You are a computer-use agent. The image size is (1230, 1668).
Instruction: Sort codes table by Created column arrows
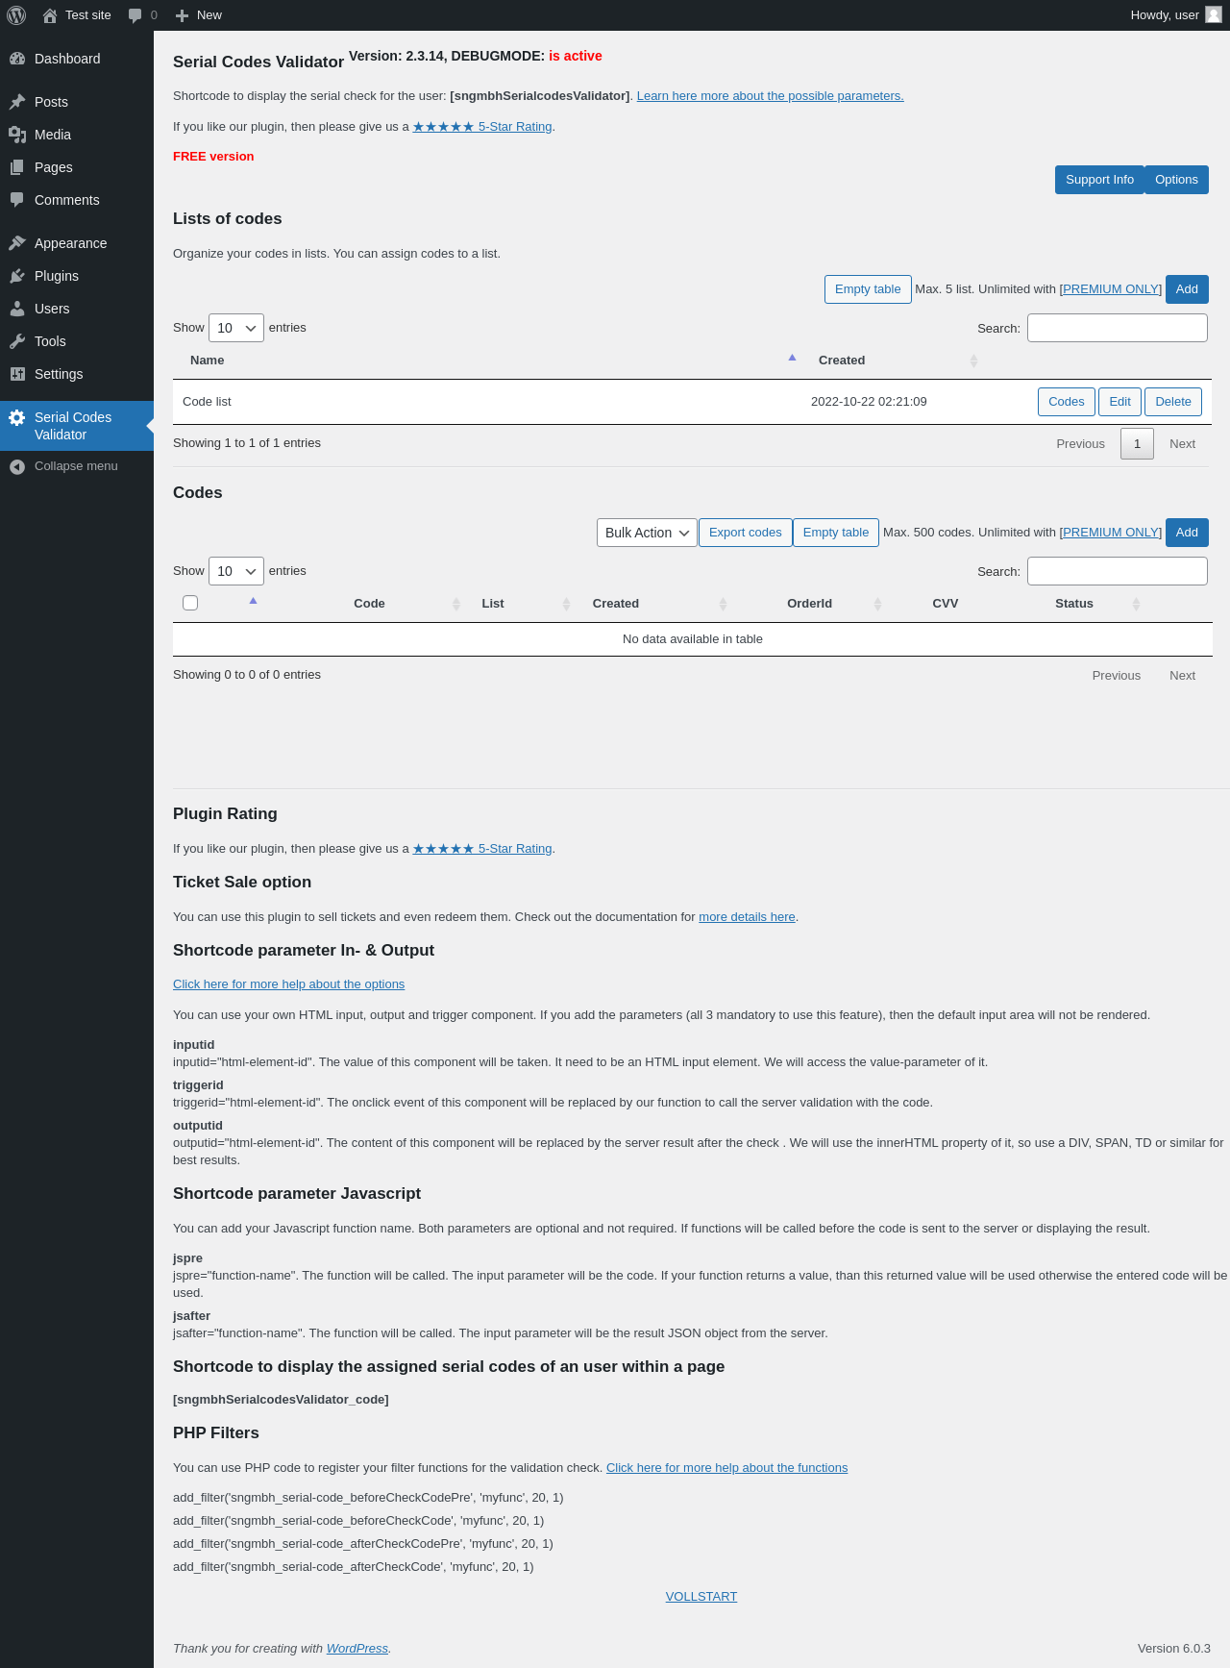pos(723,604)
